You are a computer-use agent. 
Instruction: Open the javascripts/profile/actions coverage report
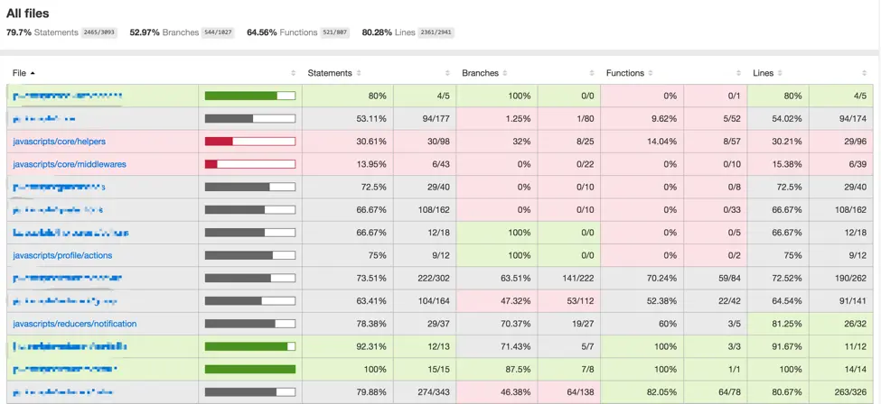tap(62, 255)
